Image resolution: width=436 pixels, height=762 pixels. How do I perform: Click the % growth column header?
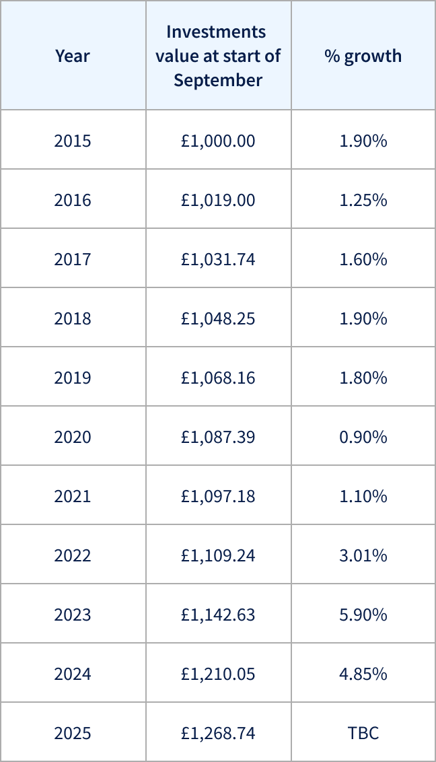tap(363, 56)
